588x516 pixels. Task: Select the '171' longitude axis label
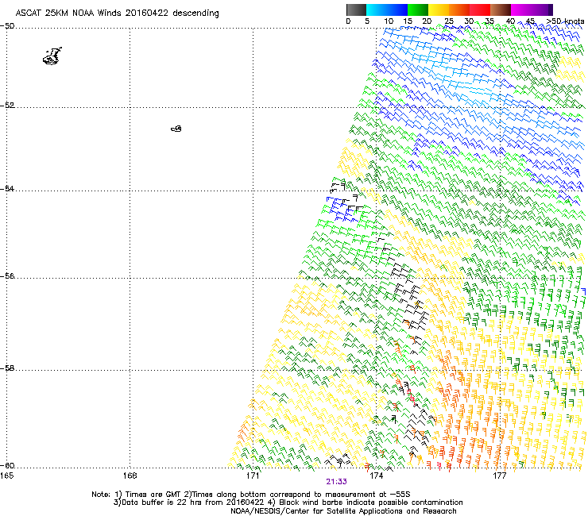click(253, 476)
